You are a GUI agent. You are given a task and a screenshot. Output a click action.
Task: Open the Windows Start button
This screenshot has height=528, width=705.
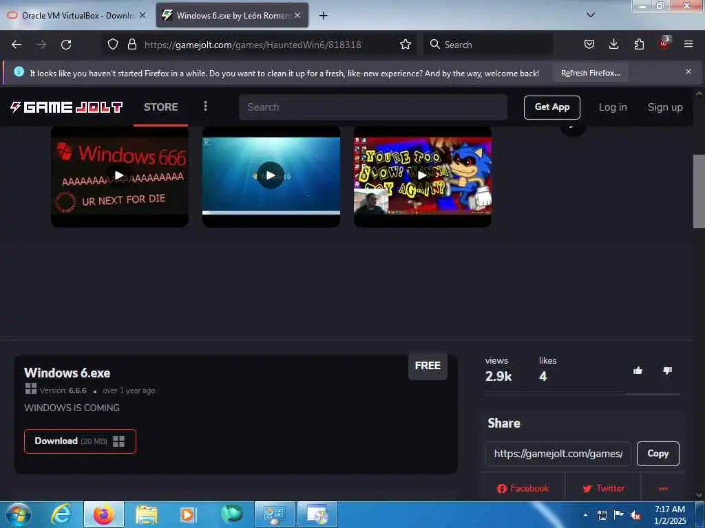pyautogui.click(x=18, y=514)
